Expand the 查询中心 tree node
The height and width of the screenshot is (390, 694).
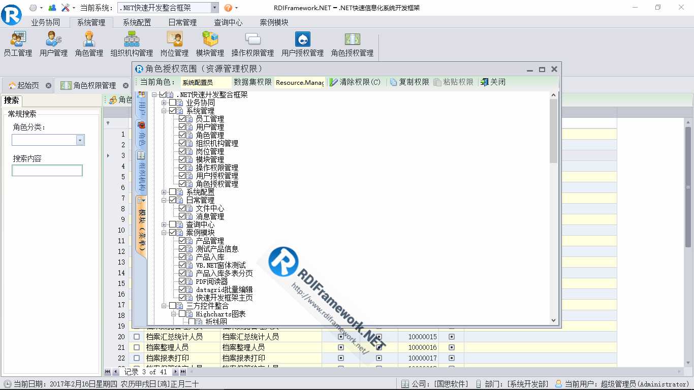[164, 225]
